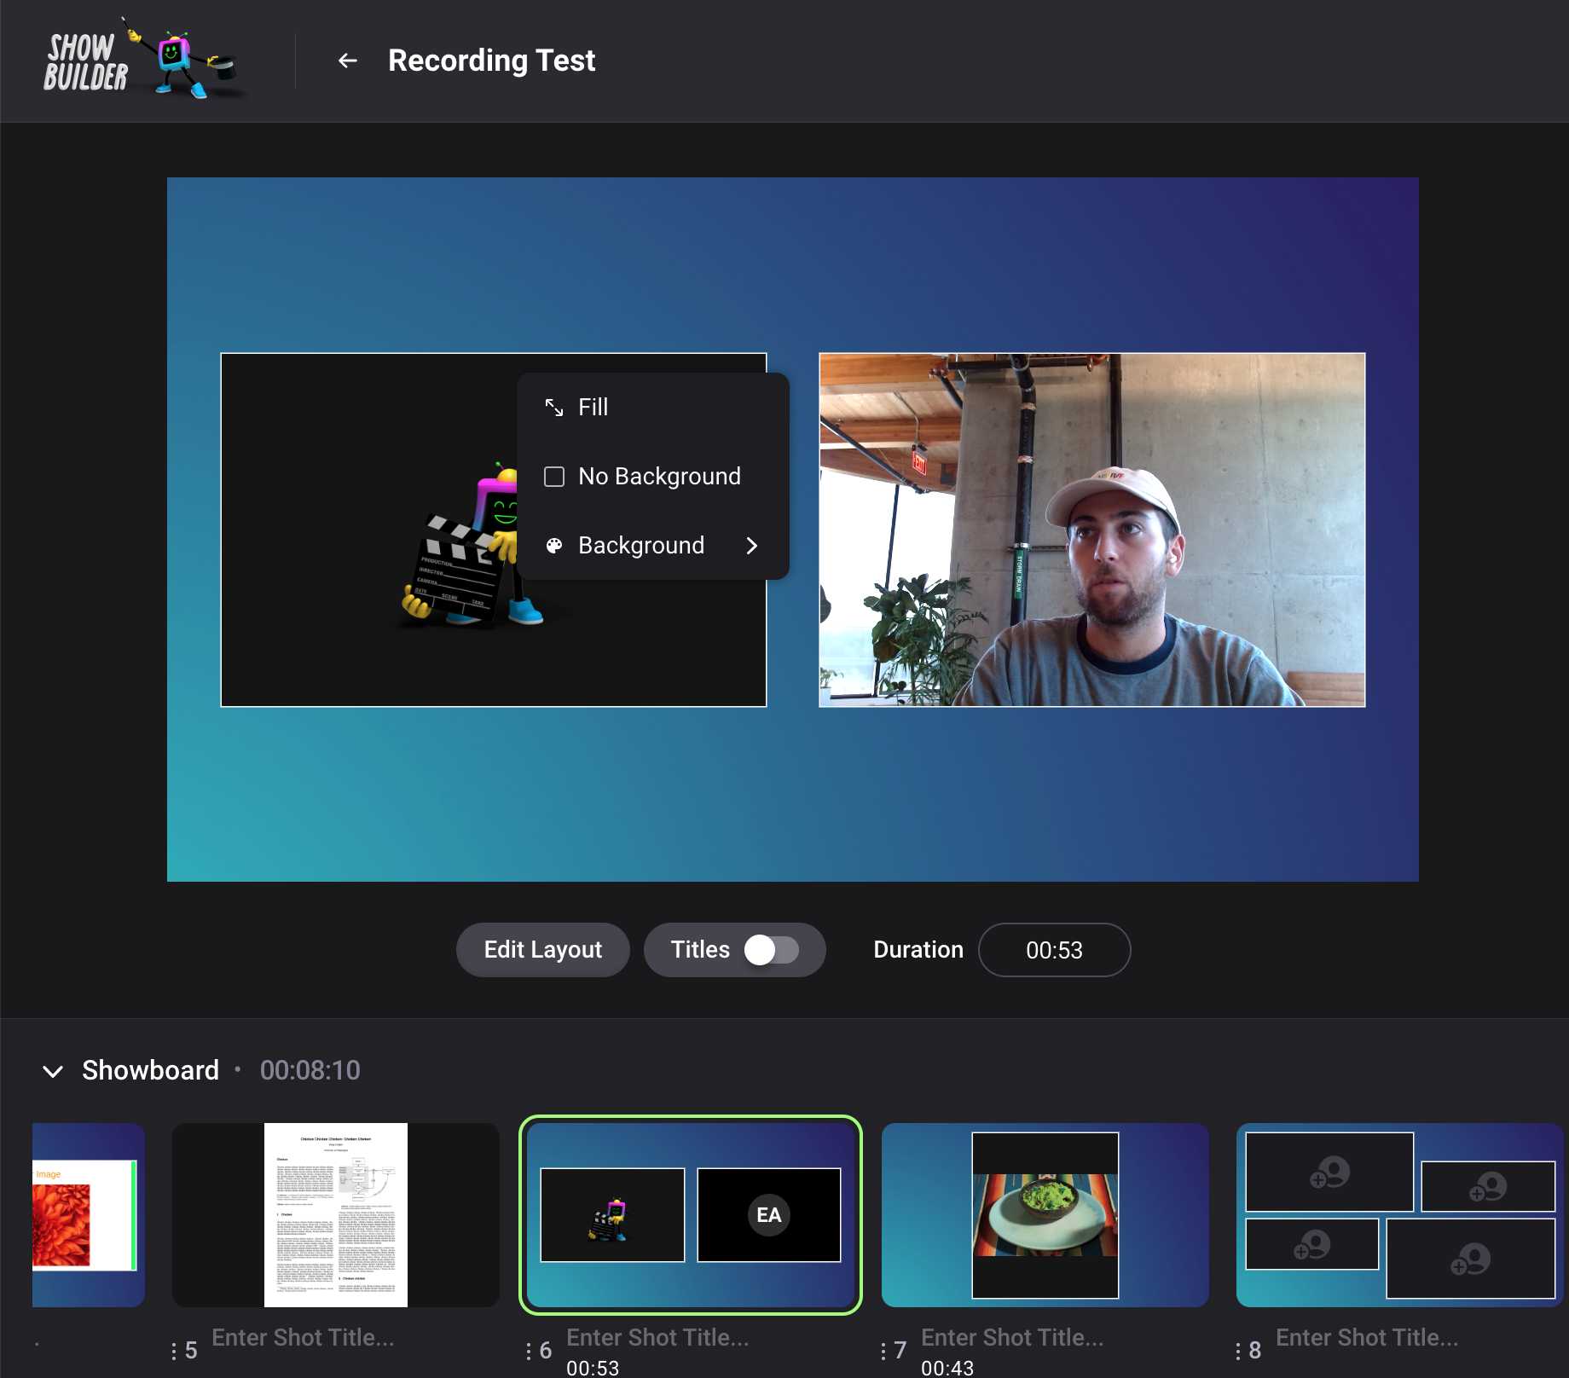Click the Titles button label
The height and width of the screenshot is (1378, 1569).
(x=700, y=950)
